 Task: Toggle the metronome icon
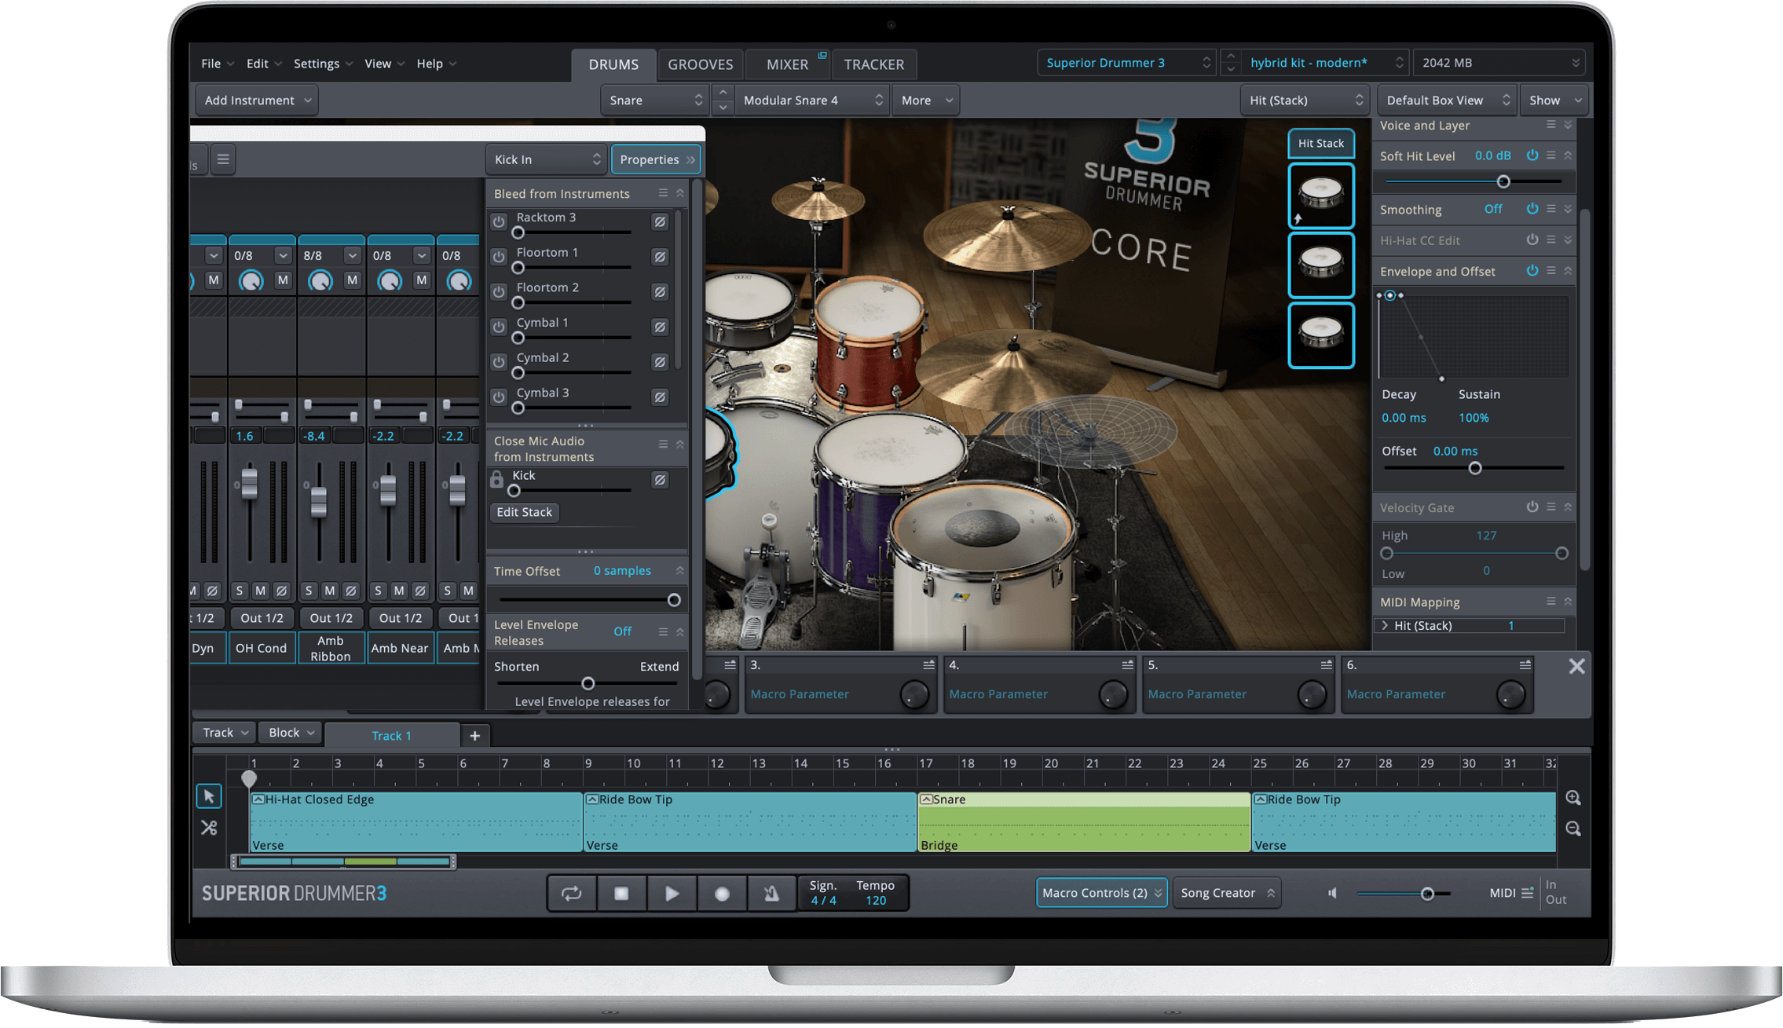pos(771,894)
